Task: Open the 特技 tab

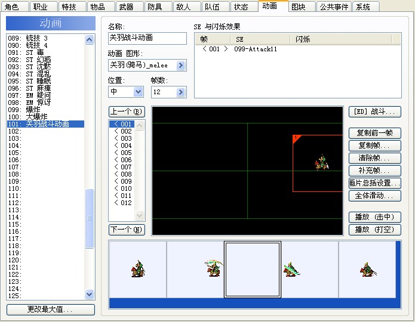Action: coord(72,7)
